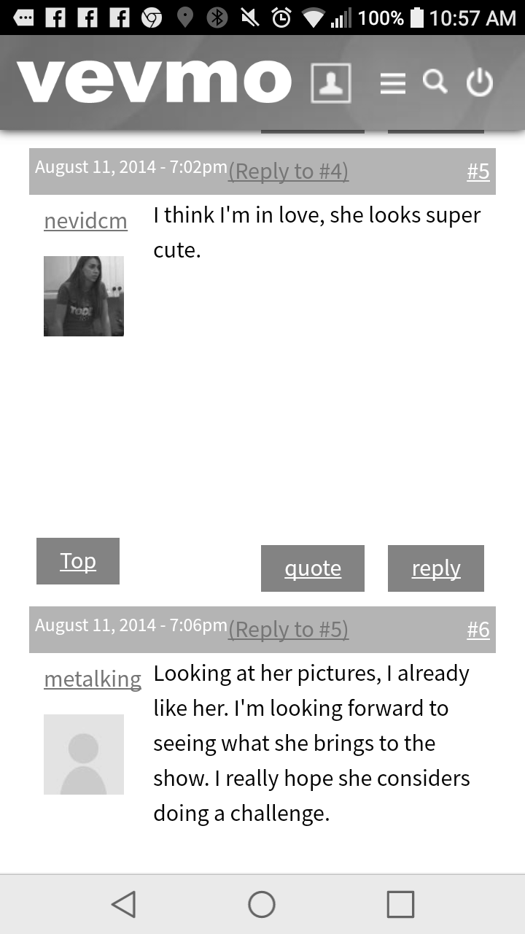
Task: Tap the Android back navigation button
Action: [124, 904]
